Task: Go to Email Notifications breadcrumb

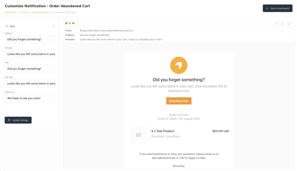Action: click(x=41, y=12)
